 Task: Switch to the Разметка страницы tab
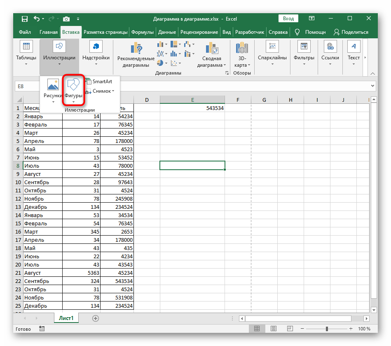[x=105, y=32]
